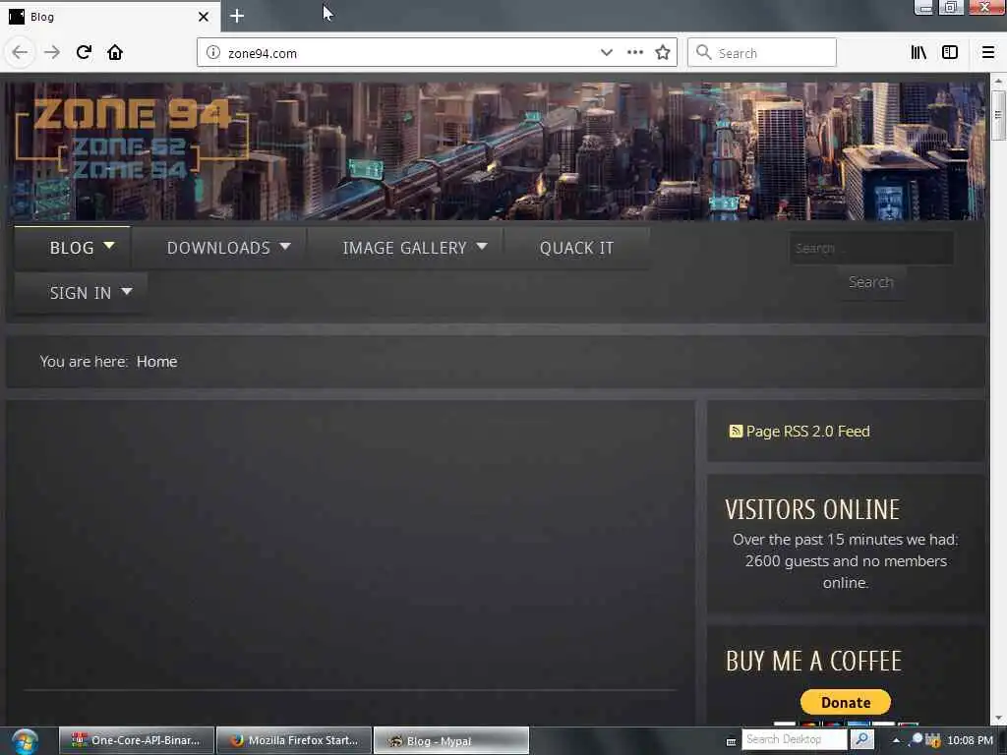Open the IMAGE GALLERY menu

pyautogui.click(x=404, y=248)
